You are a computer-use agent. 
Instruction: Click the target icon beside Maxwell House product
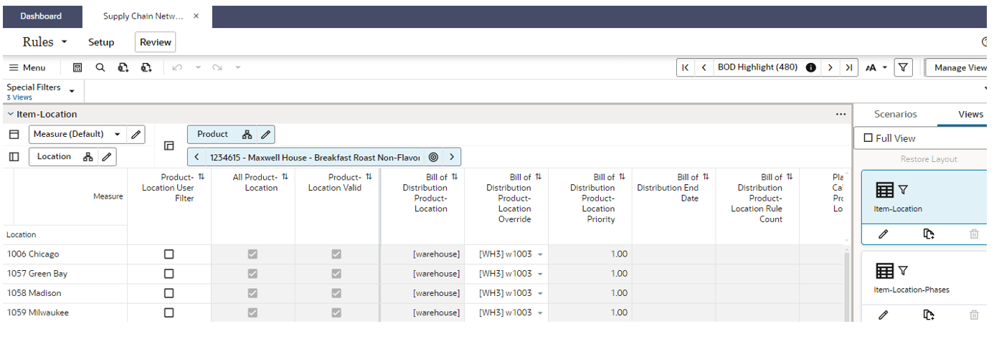tap(433, 157)
